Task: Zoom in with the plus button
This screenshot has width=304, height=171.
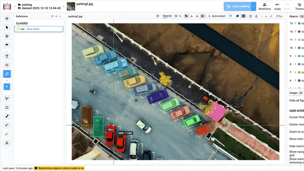Action: [266, 16]
